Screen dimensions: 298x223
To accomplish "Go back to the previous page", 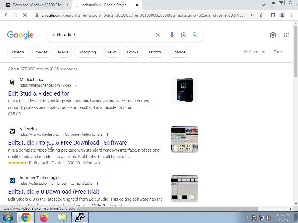I will tap(6, 15).
